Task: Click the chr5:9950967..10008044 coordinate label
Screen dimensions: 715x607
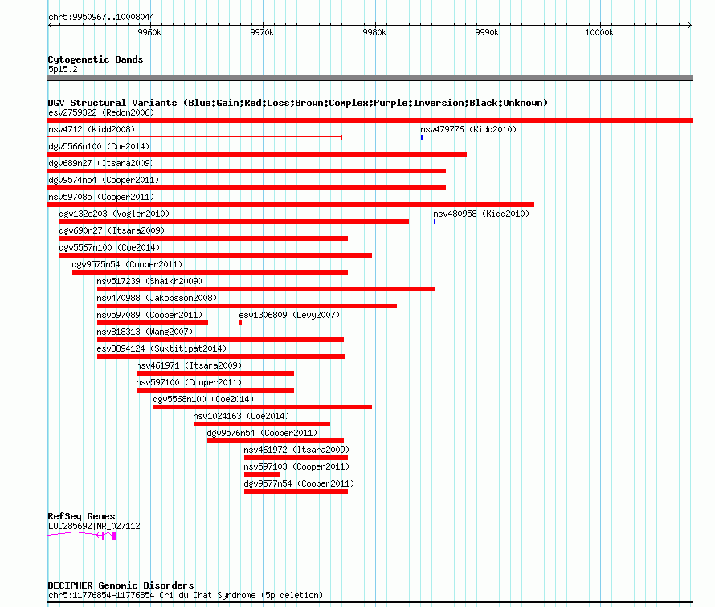Action: tap(101, 17)
